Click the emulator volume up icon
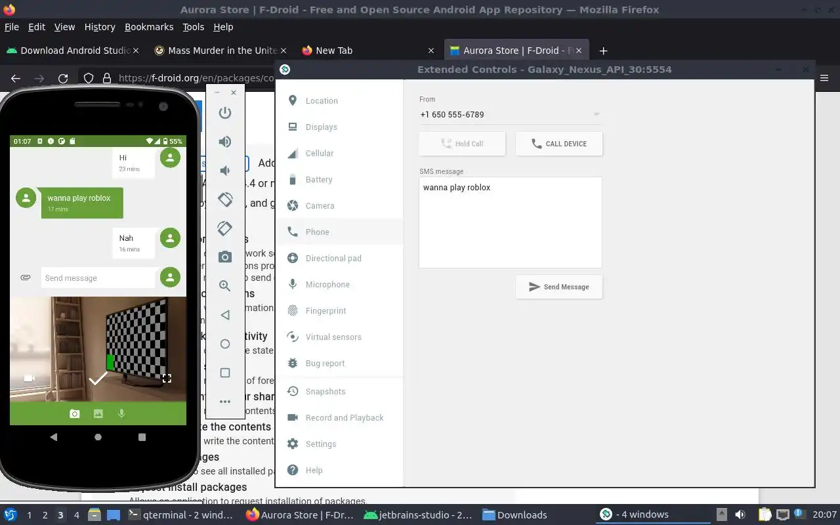Viewport: 840px width, 525px height. tap(225, 141)
